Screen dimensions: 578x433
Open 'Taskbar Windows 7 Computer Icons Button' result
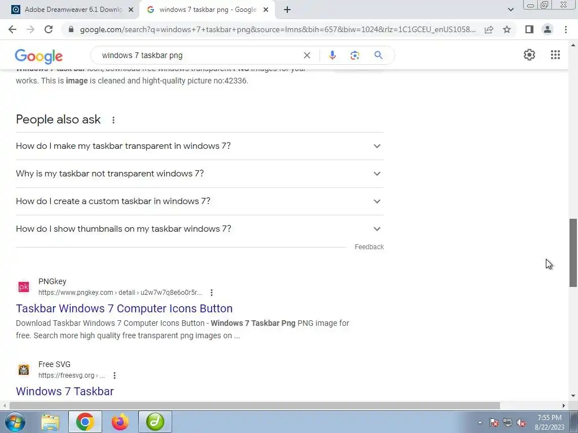[x=124, y=308]
